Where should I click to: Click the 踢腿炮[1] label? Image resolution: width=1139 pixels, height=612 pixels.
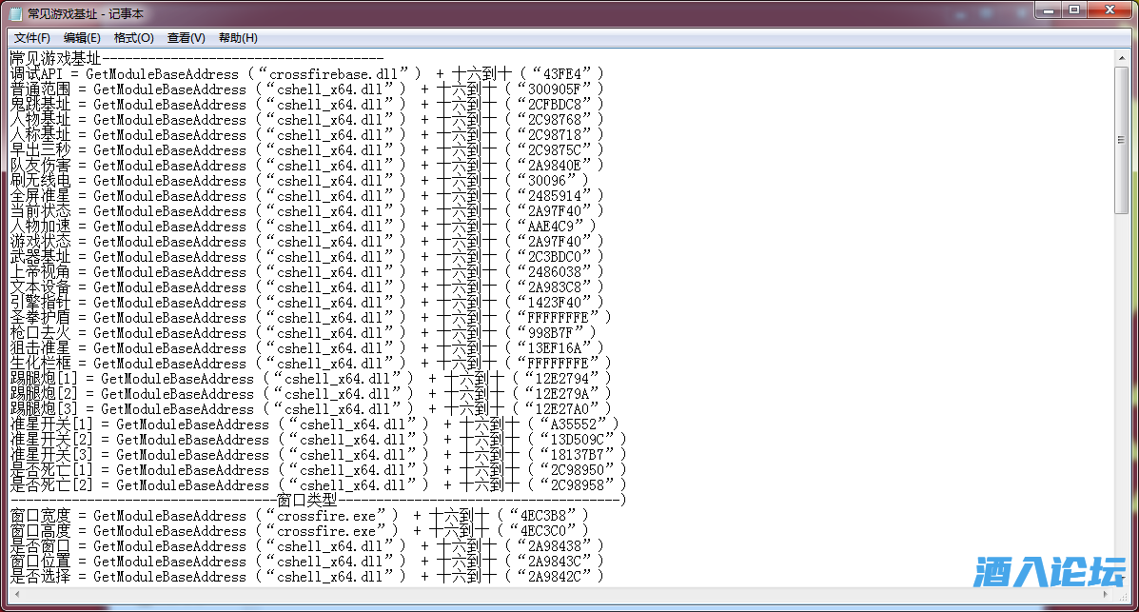(x=45, y=380)
